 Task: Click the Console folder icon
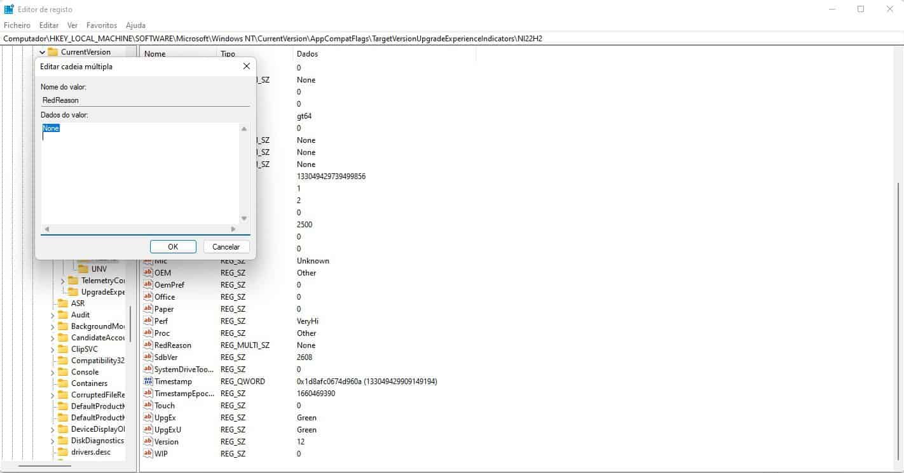tap(62, 372)
